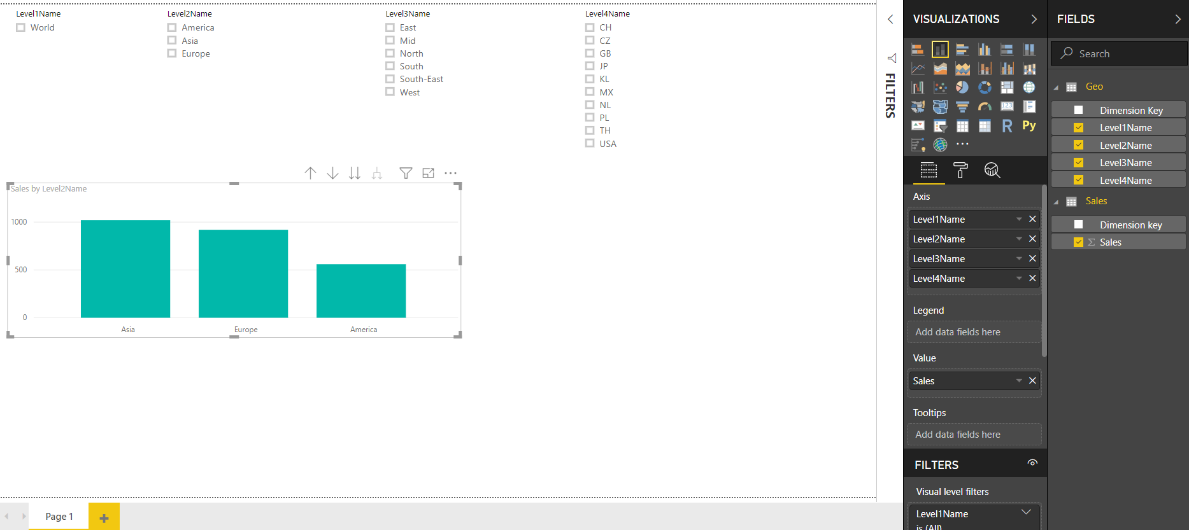
Task: Insert a Python script visual
Action: [1029, 126]
